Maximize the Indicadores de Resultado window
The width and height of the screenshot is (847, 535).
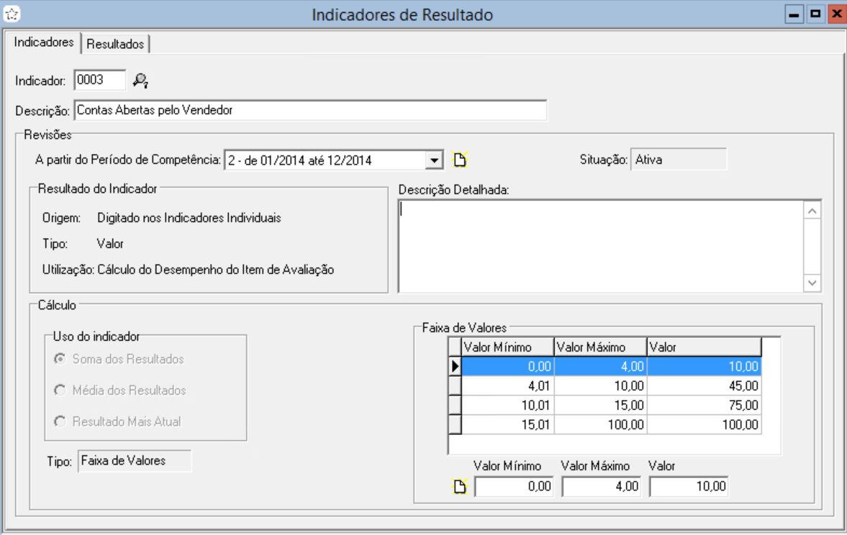tap(814, 14)
